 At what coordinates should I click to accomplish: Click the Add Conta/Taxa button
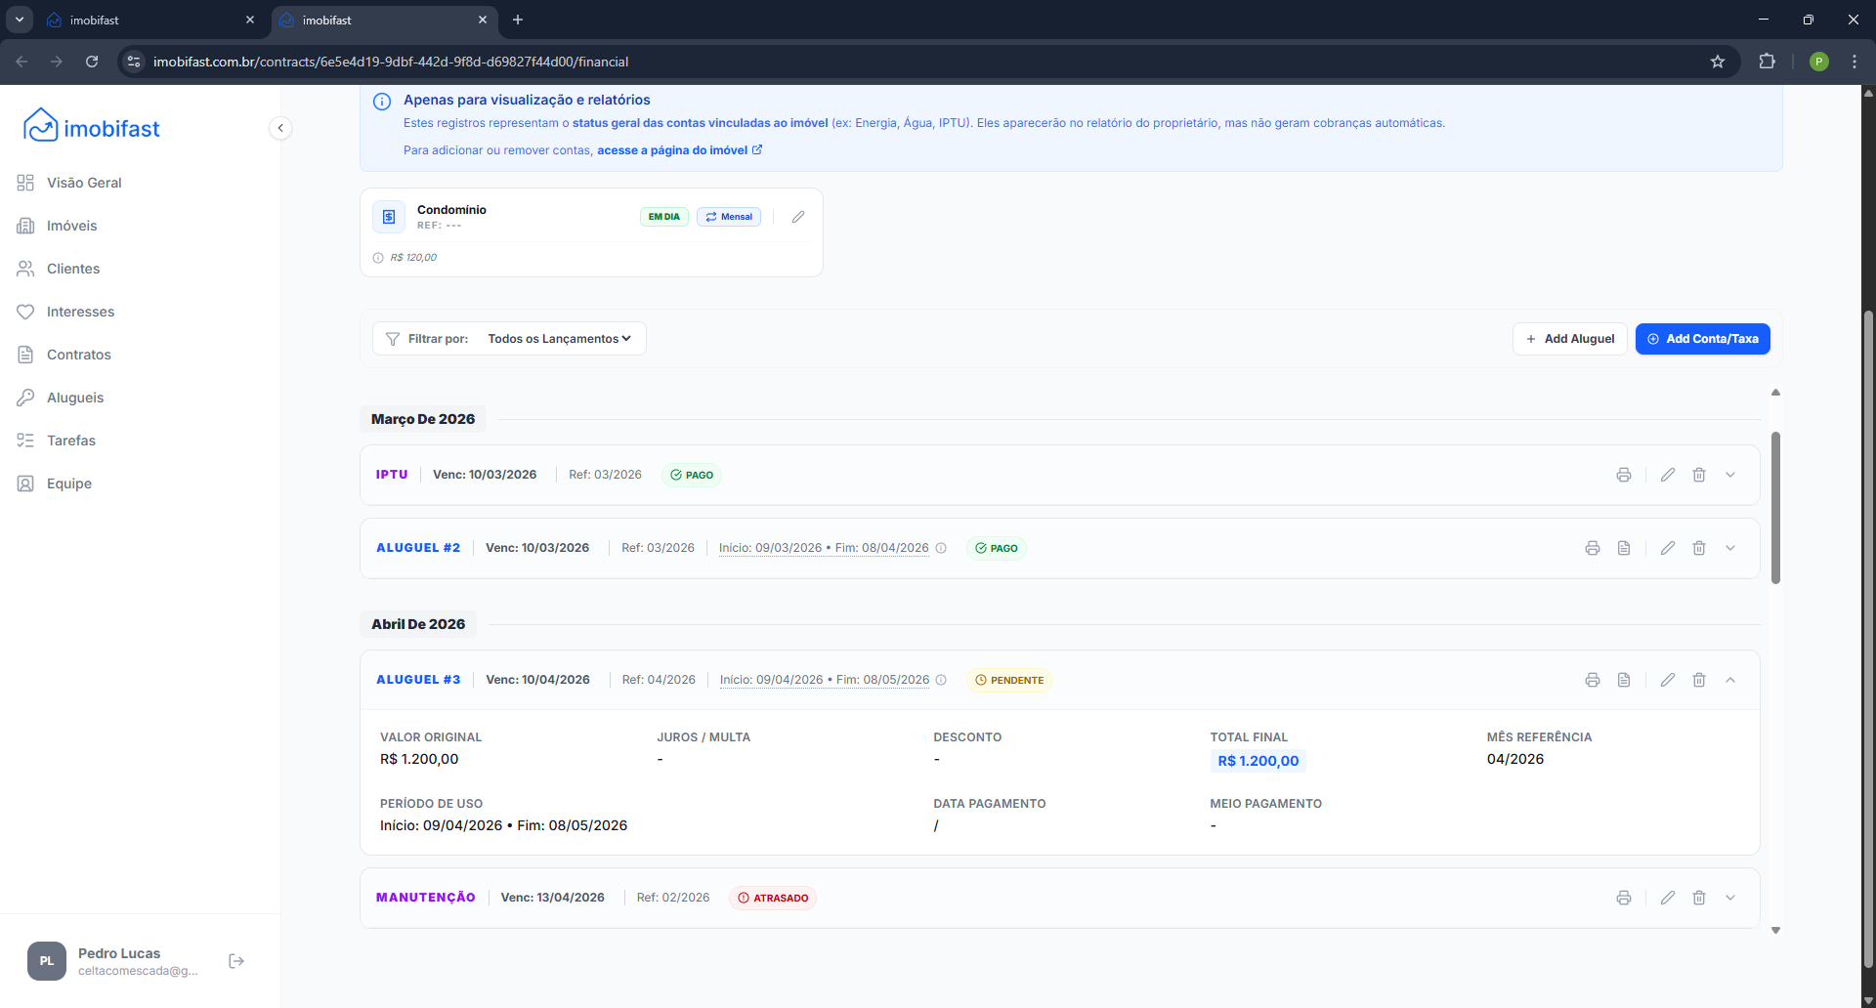[x=1702, y=339]
